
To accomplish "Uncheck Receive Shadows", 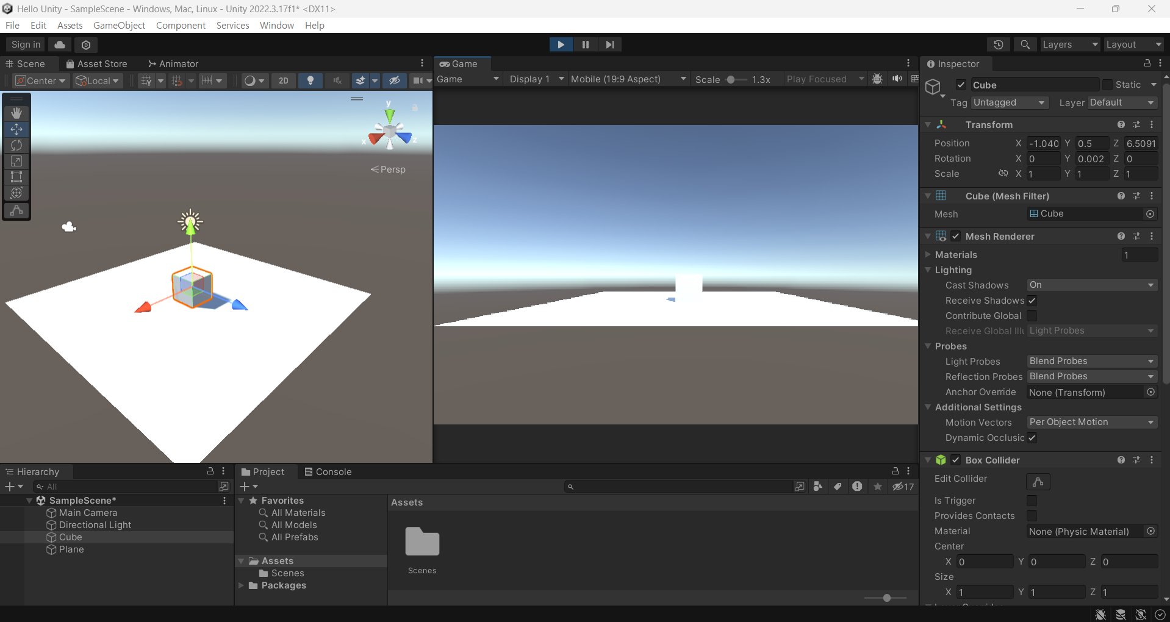I will 1032,301.
